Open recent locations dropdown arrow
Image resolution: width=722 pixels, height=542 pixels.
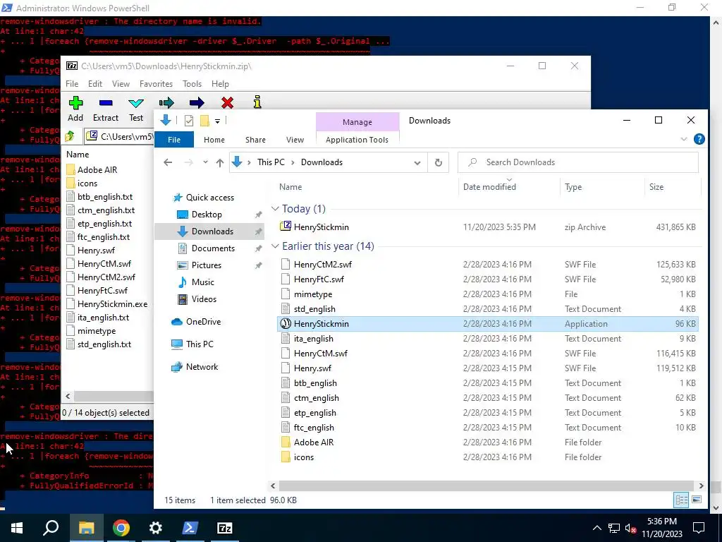point(205,162)
